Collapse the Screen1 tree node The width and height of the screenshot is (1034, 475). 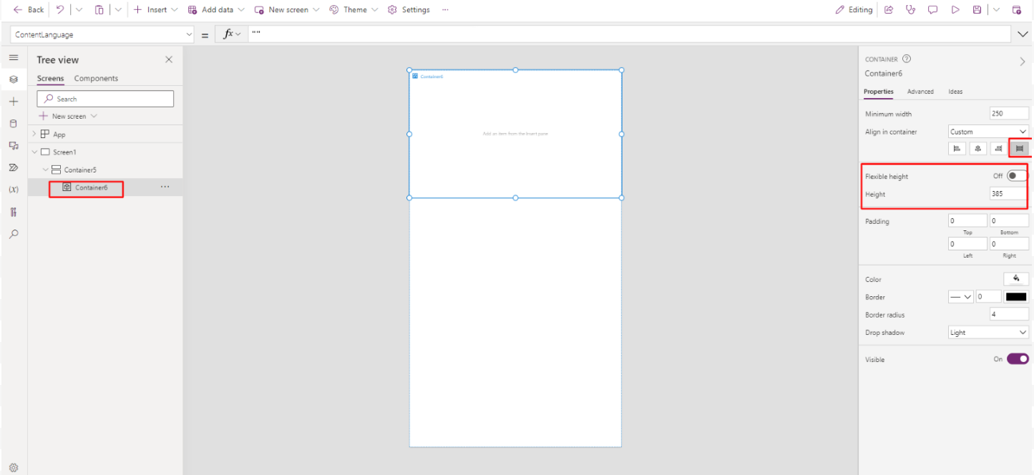34,152
